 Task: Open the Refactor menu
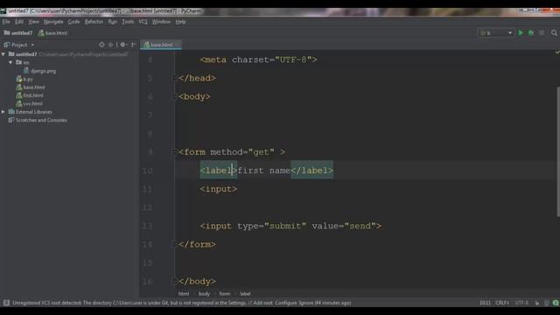pyautogui.click(x=94, y=22)
